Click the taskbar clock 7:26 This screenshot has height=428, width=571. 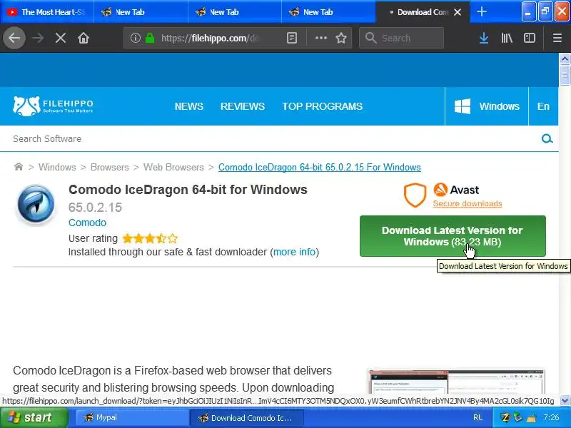pos(550,417)
